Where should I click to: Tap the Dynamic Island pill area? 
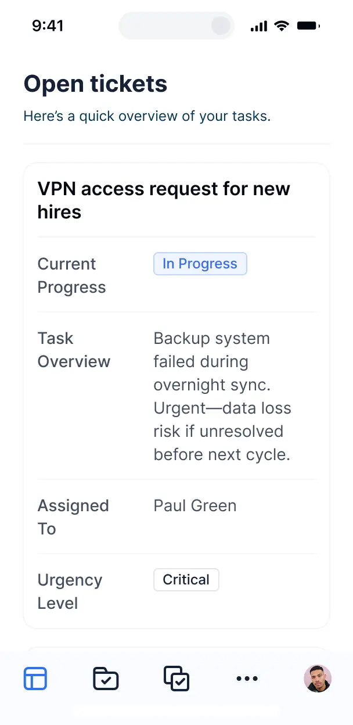(x=176, y=26)
